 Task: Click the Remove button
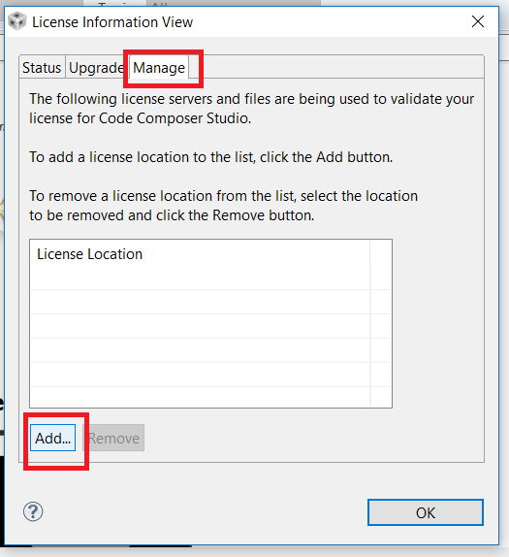coord(113,438)
